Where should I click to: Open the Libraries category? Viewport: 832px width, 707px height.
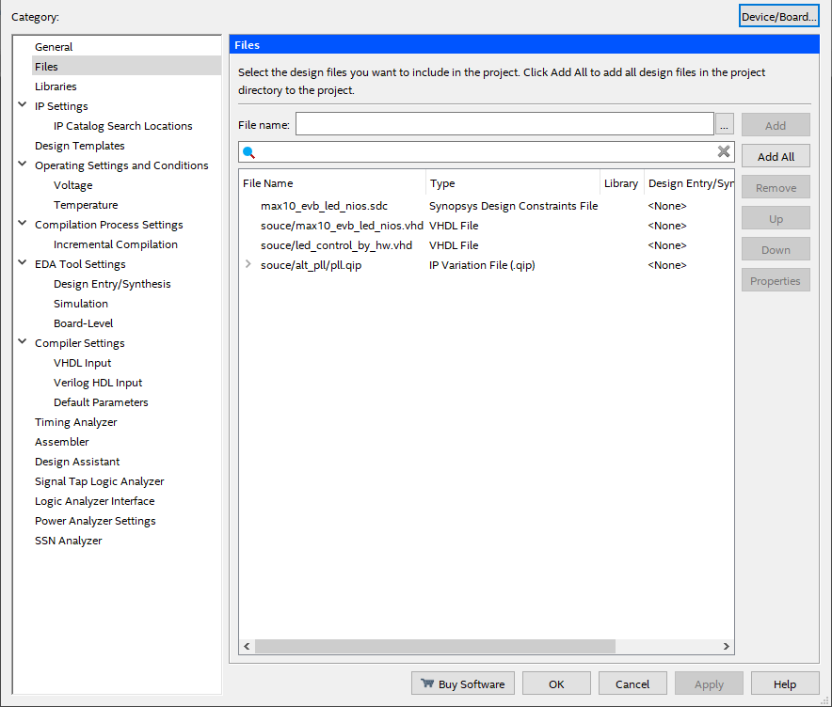(56, 86)
